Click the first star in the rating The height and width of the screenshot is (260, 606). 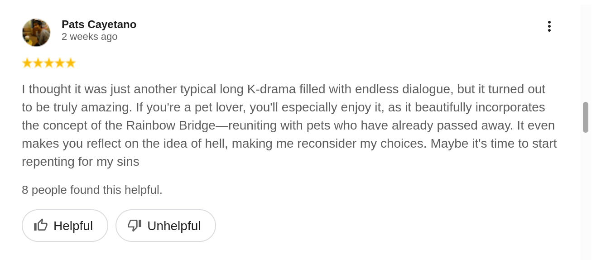27,63
